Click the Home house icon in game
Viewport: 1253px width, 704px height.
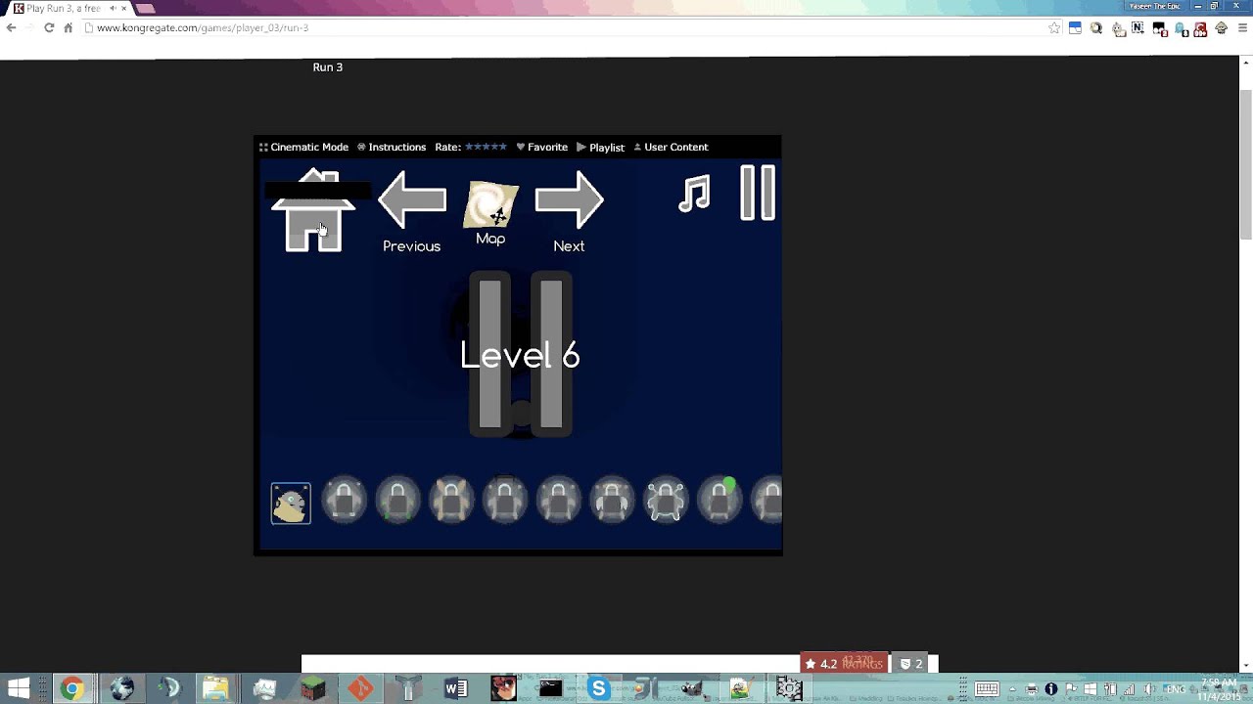click(313, 213)
